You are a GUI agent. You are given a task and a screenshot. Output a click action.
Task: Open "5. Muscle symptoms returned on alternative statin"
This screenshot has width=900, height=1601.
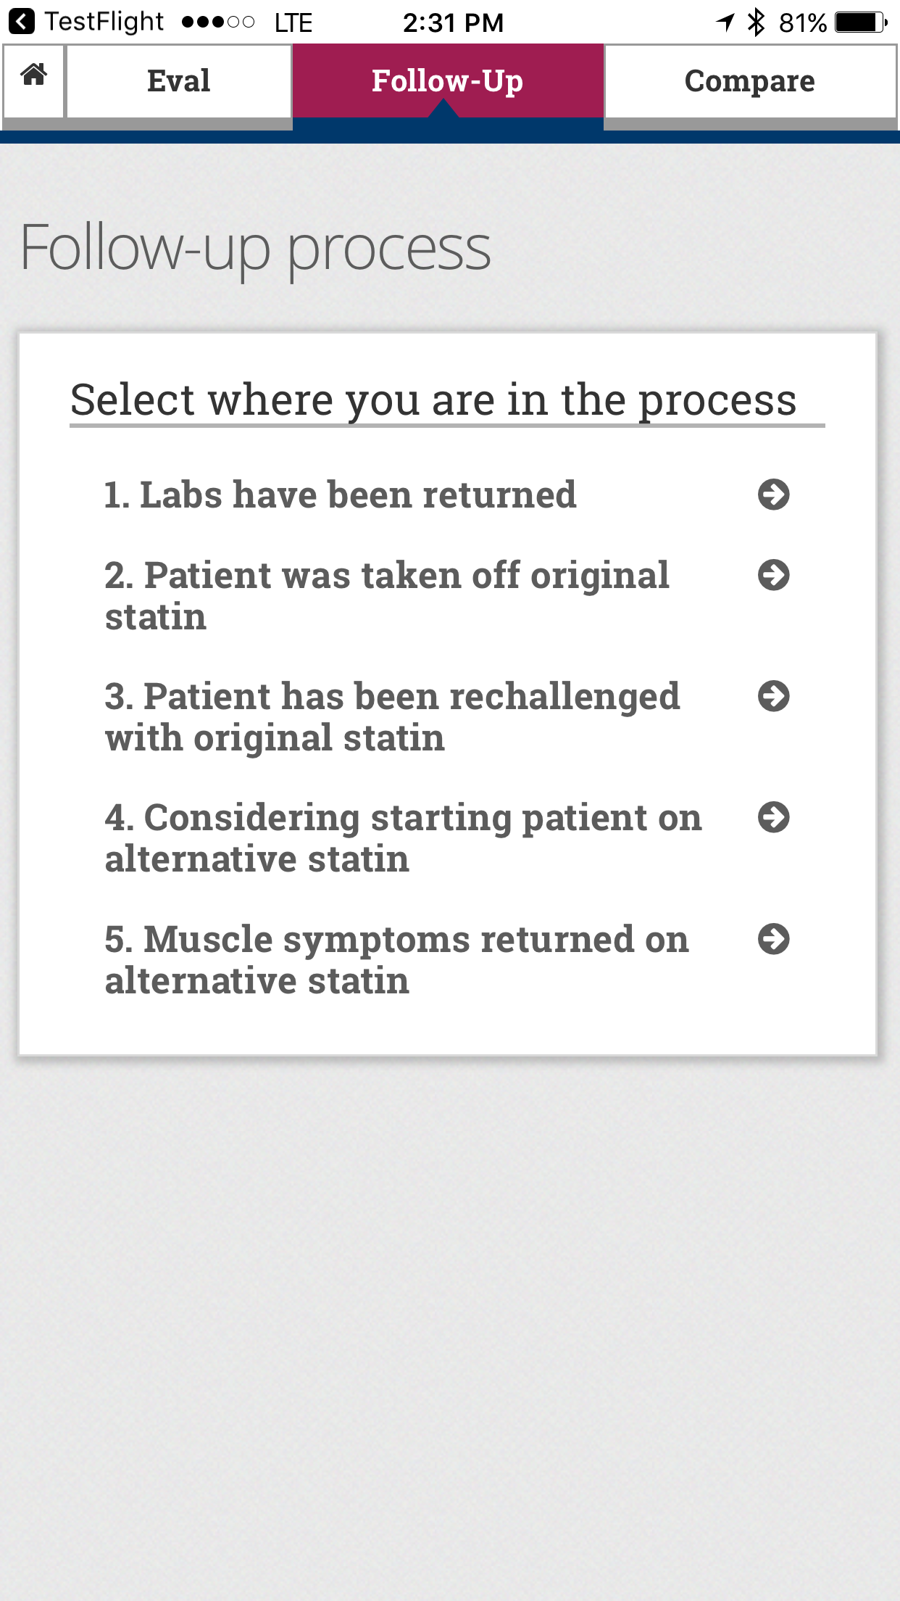click(x=396, y=960)
